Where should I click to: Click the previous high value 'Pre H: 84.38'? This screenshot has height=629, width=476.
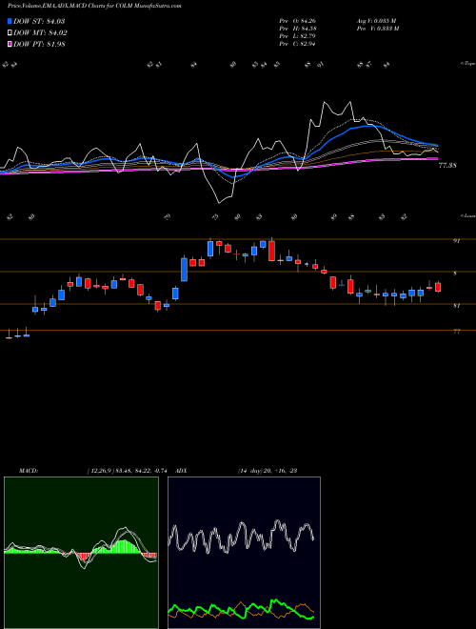tap(297, 29)
